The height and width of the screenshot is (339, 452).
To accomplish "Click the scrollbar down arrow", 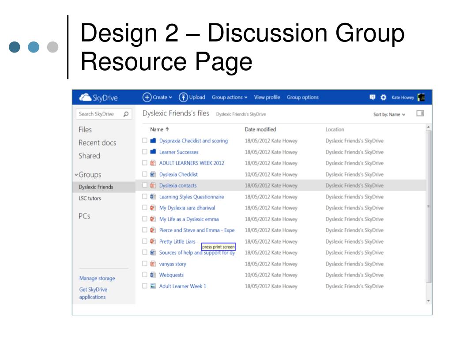I will coord(428,301).
